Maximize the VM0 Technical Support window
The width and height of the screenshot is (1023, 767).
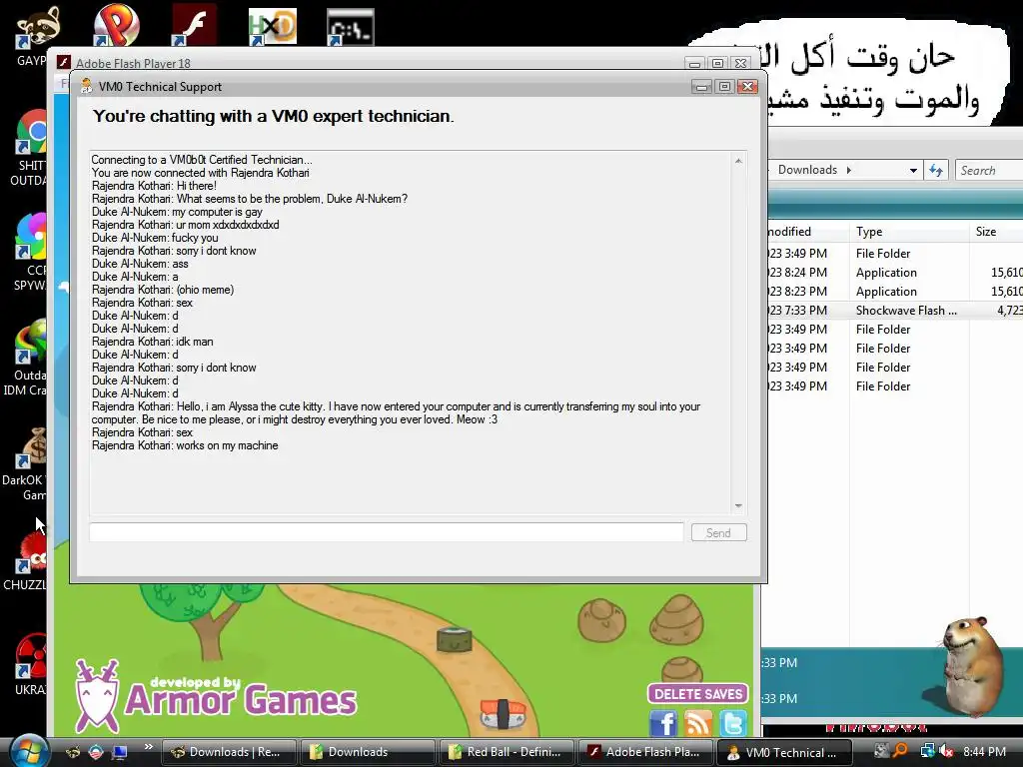(725, 87)
